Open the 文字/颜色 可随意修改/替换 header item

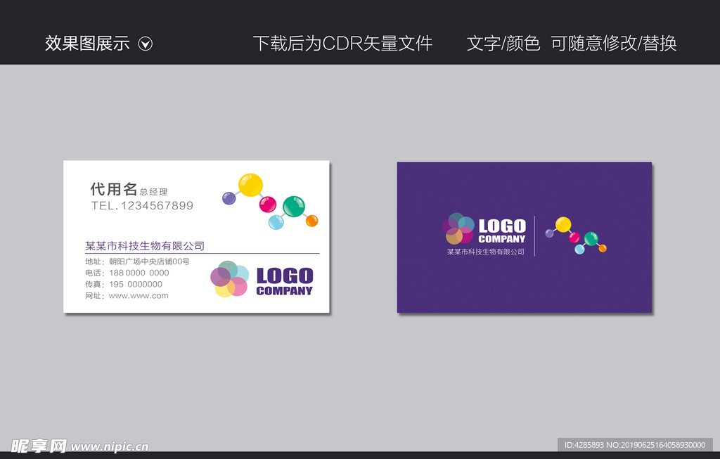[x=572, y=43]
